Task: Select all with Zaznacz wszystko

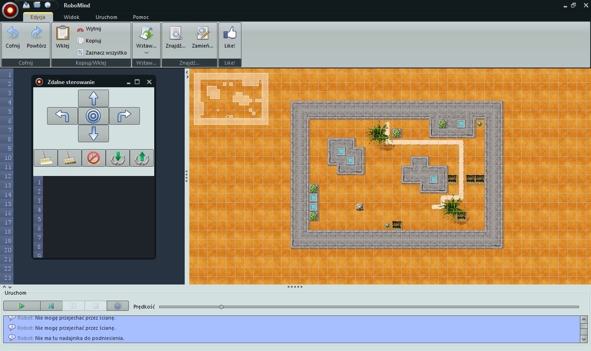Action: (x=102, y=53)
